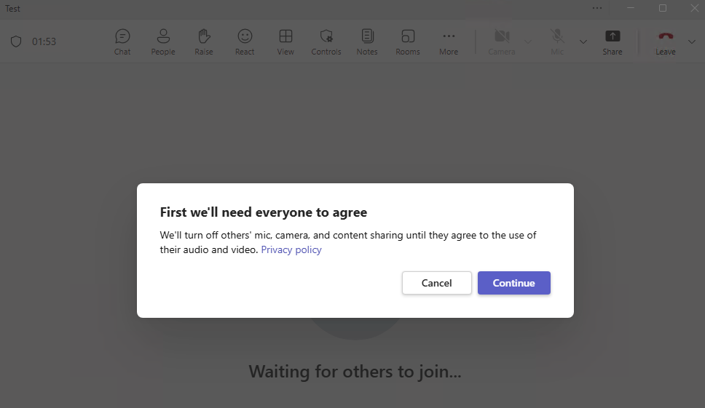Click the shield meeting security icon

click(x=16, y=41)
